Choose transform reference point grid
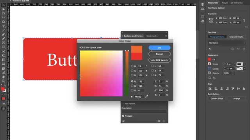Screen dimensions: 250x140 pos(211,20)
